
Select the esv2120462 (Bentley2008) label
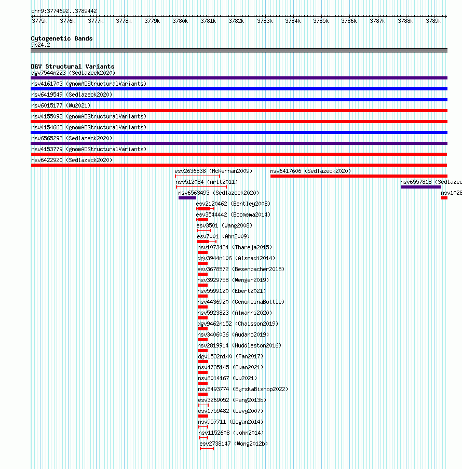[x=233, y=204]
